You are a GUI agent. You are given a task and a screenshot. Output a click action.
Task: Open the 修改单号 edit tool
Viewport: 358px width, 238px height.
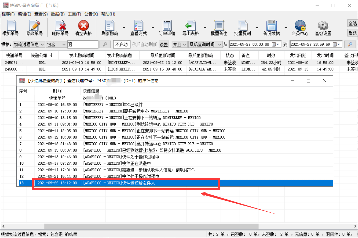[35, 28]
